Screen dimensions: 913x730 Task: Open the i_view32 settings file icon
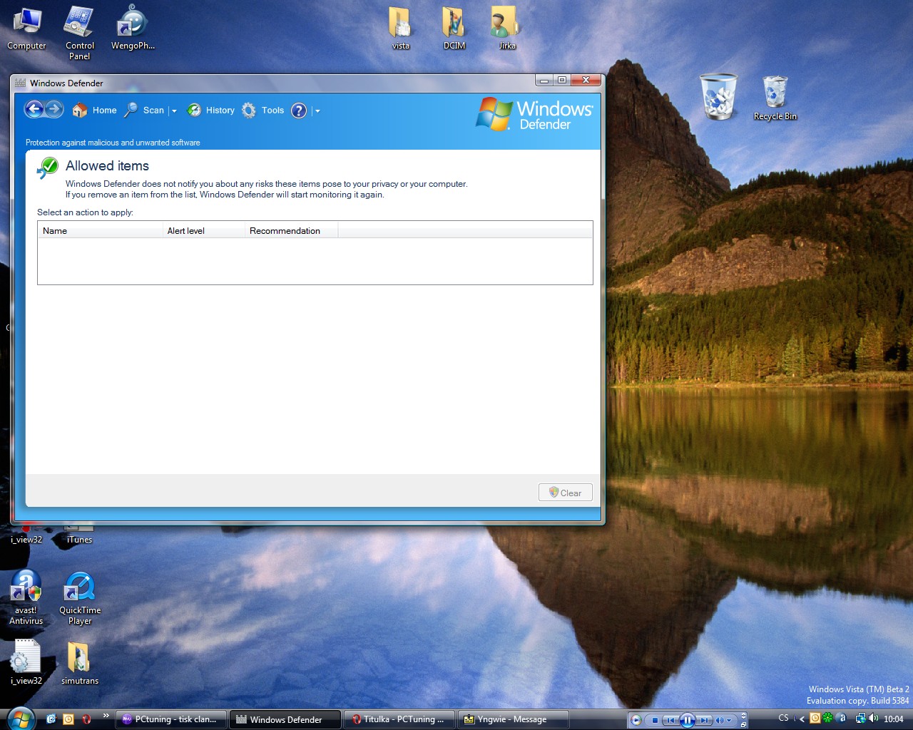coord(26,662)
